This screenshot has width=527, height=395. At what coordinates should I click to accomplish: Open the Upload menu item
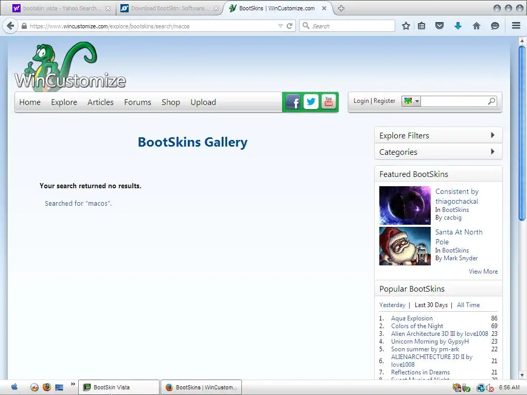click(x=203, y=102)
